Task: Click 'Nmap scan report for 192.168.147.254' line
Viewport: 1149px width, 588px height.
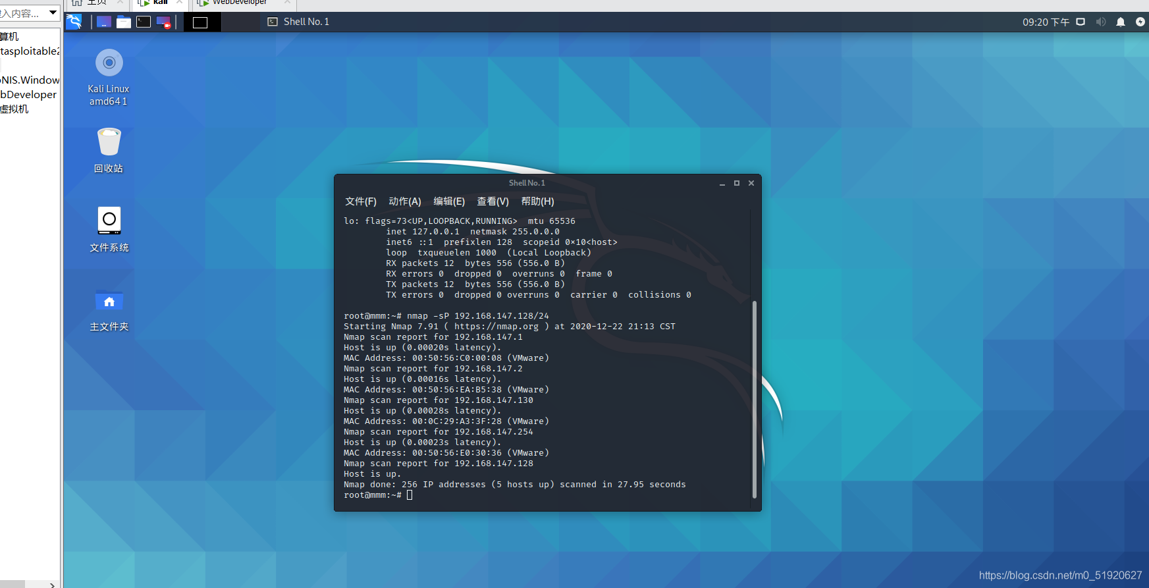Action: coord(439,432)
